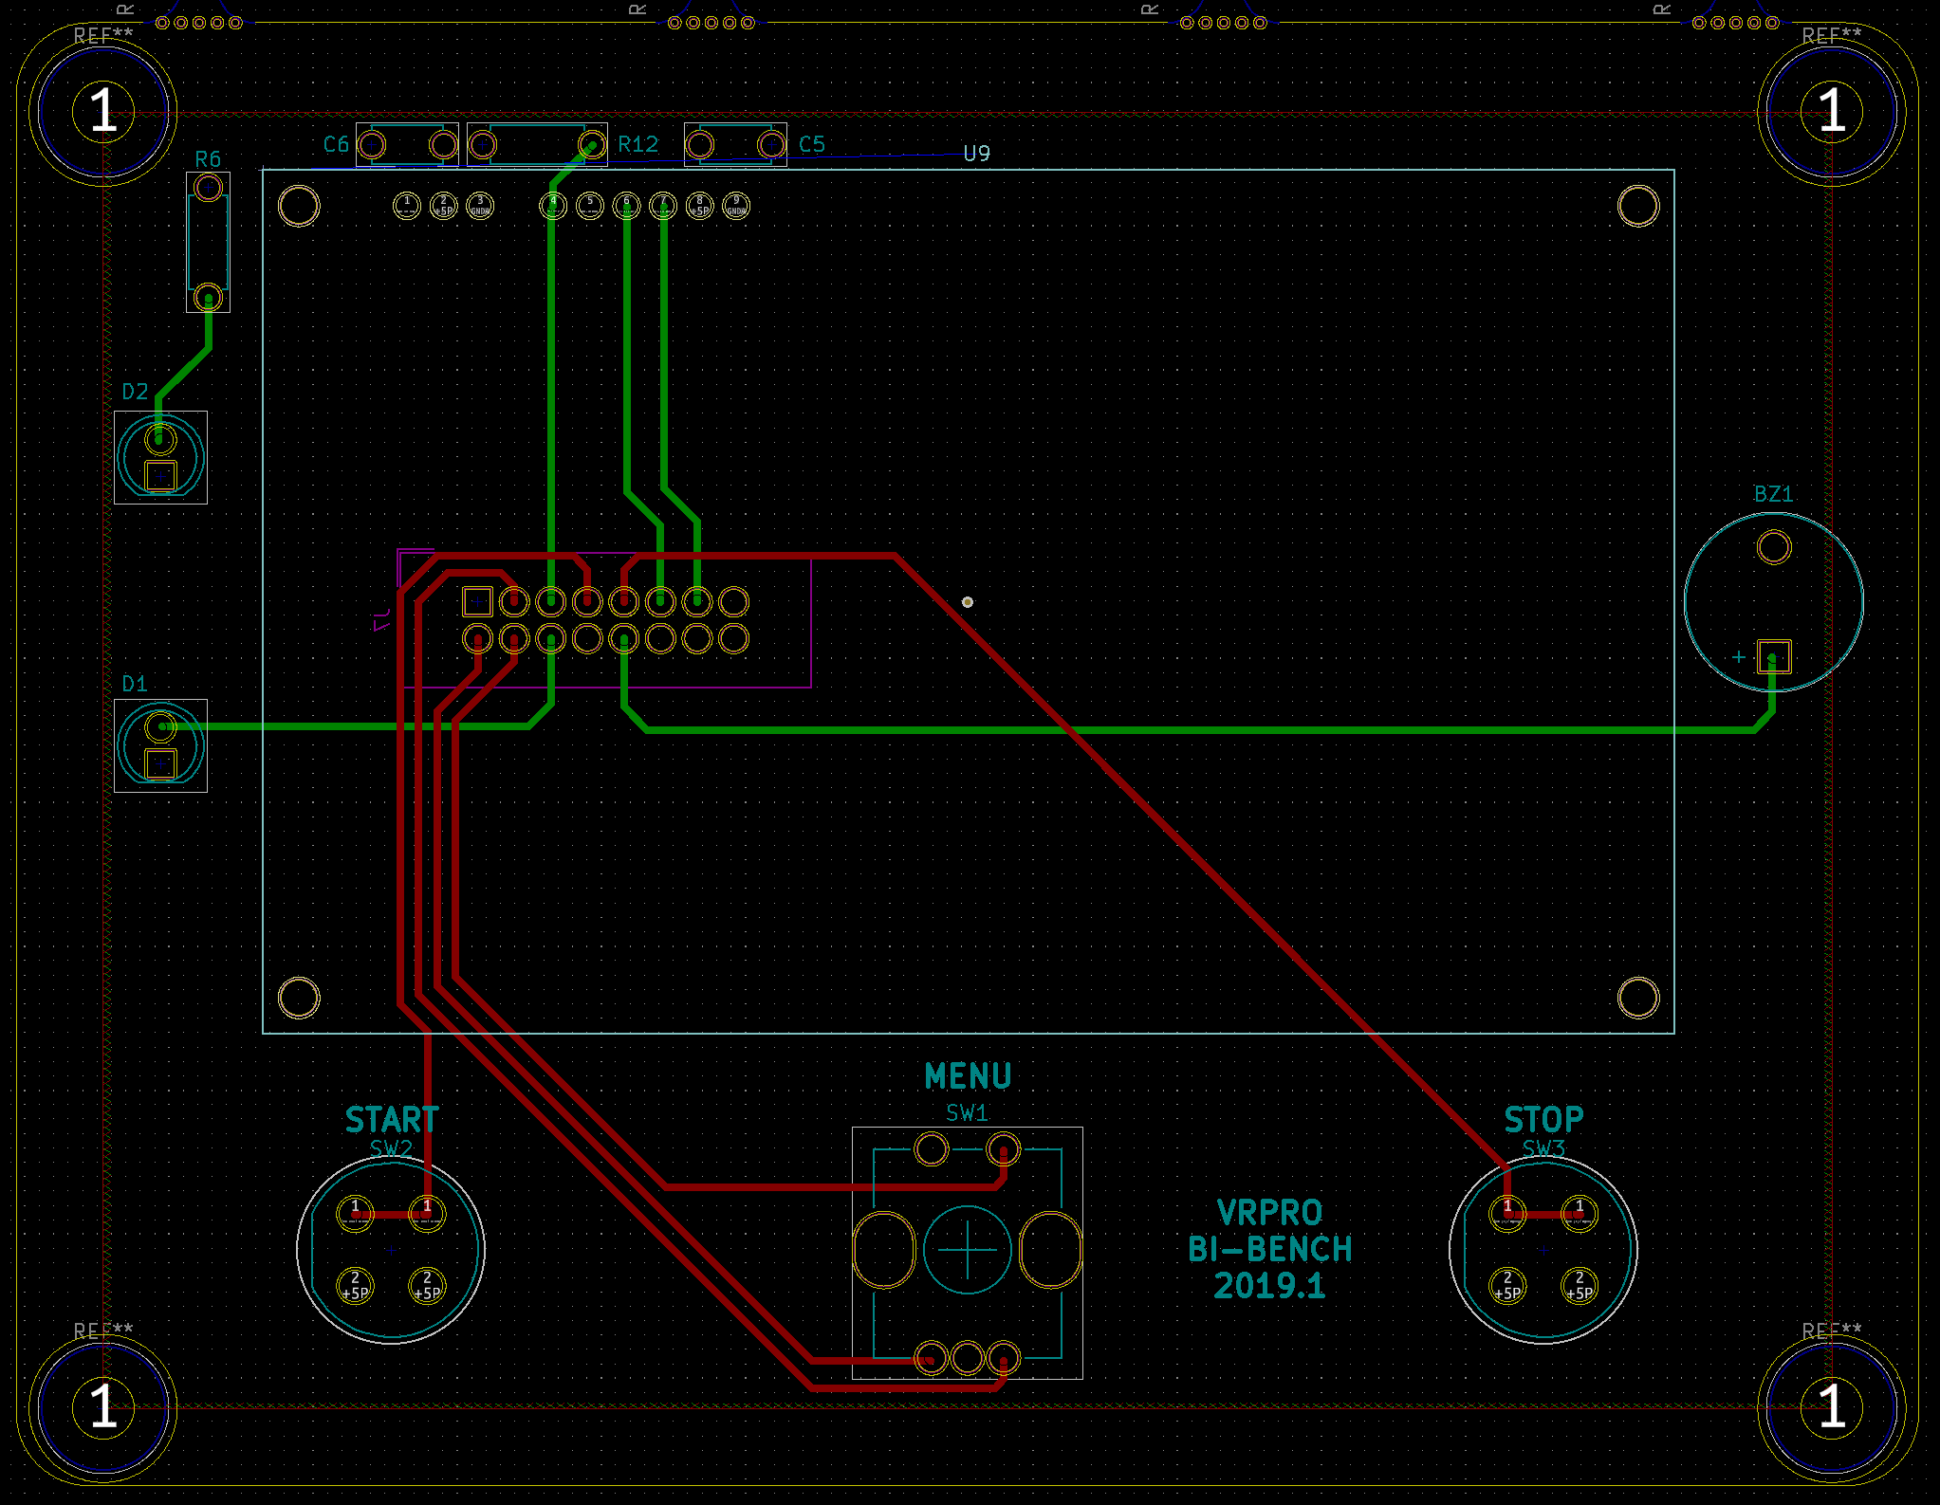1940x1505 pixels.
Task: Click U9 pad 9 labeled GNDA
Action: (x=735, y=206)
